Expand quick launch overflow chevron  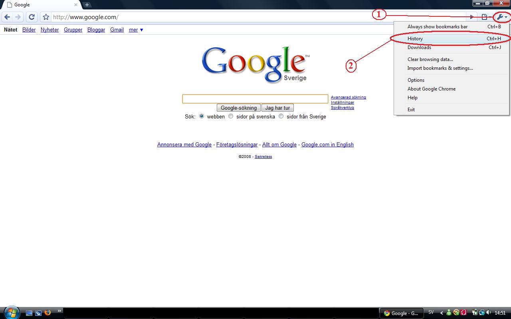click(x=59, y=311)
